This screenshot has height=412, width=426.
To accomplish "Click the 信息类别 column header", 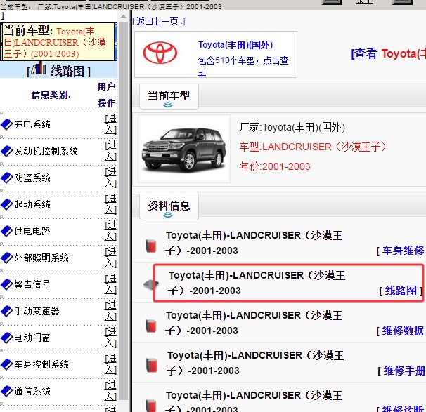I will click(51, 95).
